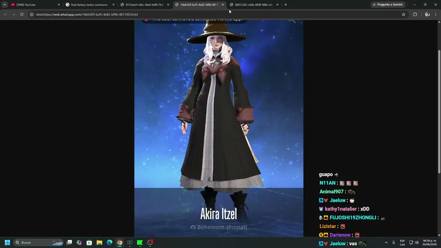Launch Microsoft Edge from the taskbar

tap(110, 242)
